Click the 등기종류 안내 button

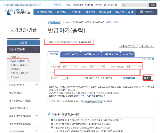(x=147, y=46)
